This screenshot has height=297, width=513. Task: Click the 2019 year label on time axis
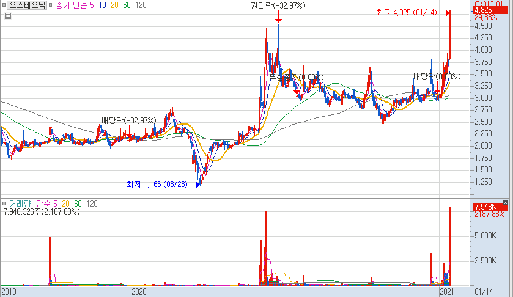pyautogui.click(x=9, y=291)
